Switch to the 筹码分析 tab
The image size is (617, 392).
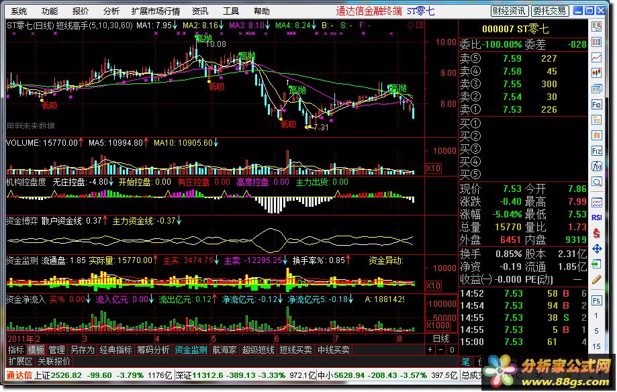[153, 350]
